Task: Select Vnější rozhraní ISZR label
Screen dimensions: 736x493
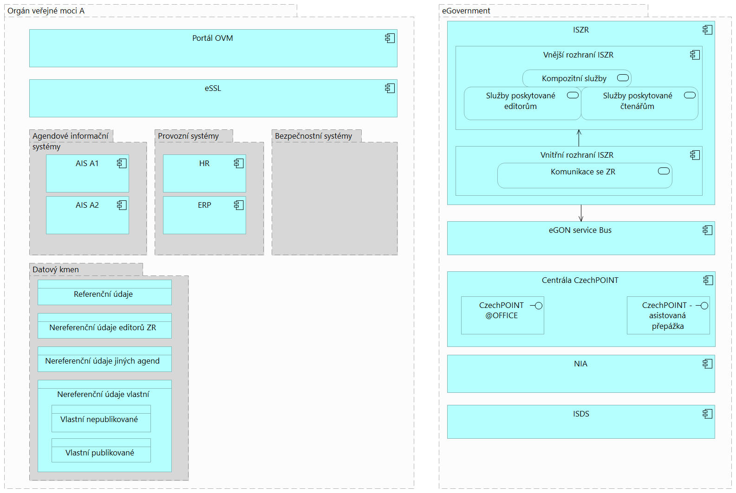Action: click(x=578, y=55)
